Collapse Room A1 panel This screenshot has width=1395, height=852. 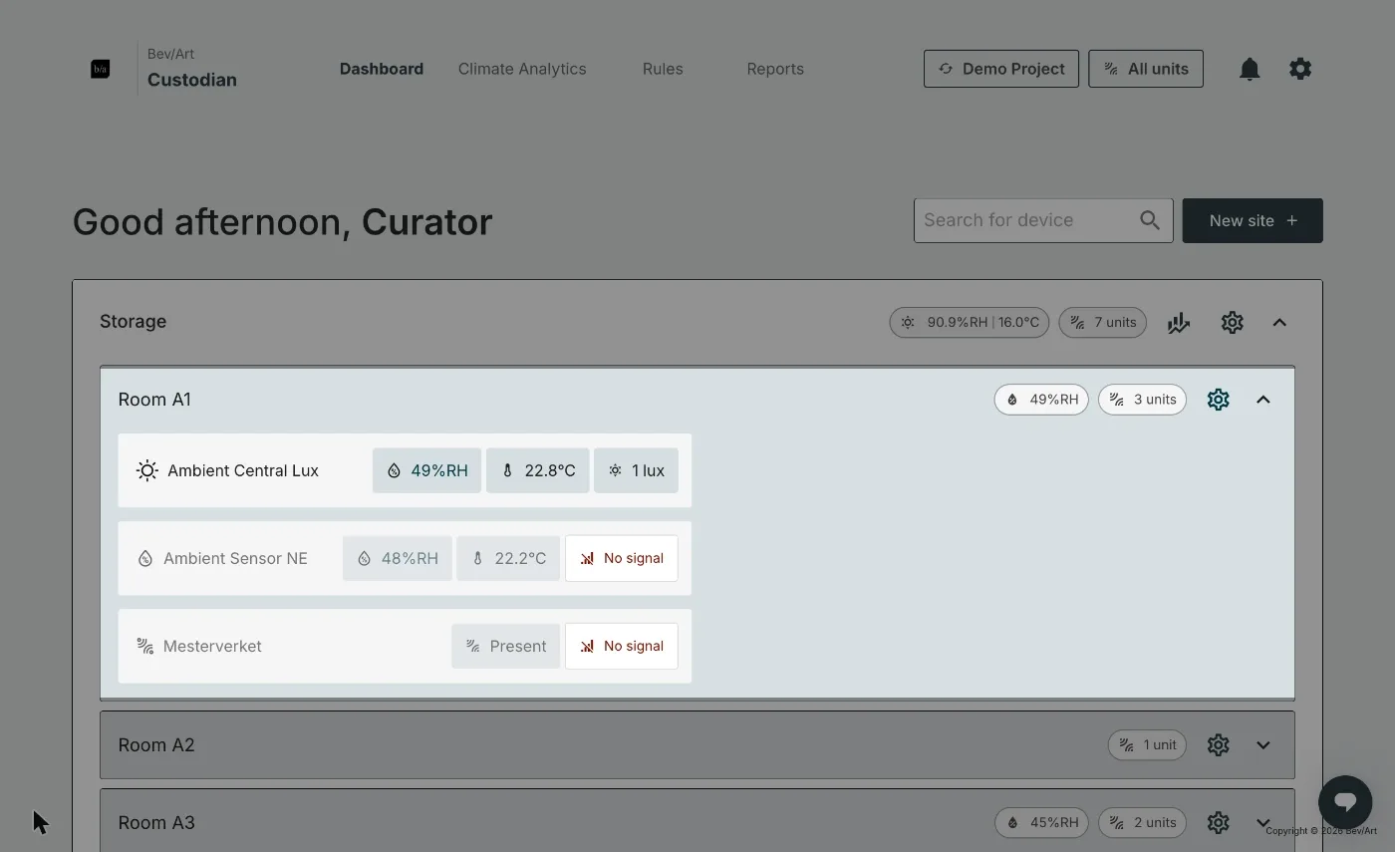(1263, 400)
